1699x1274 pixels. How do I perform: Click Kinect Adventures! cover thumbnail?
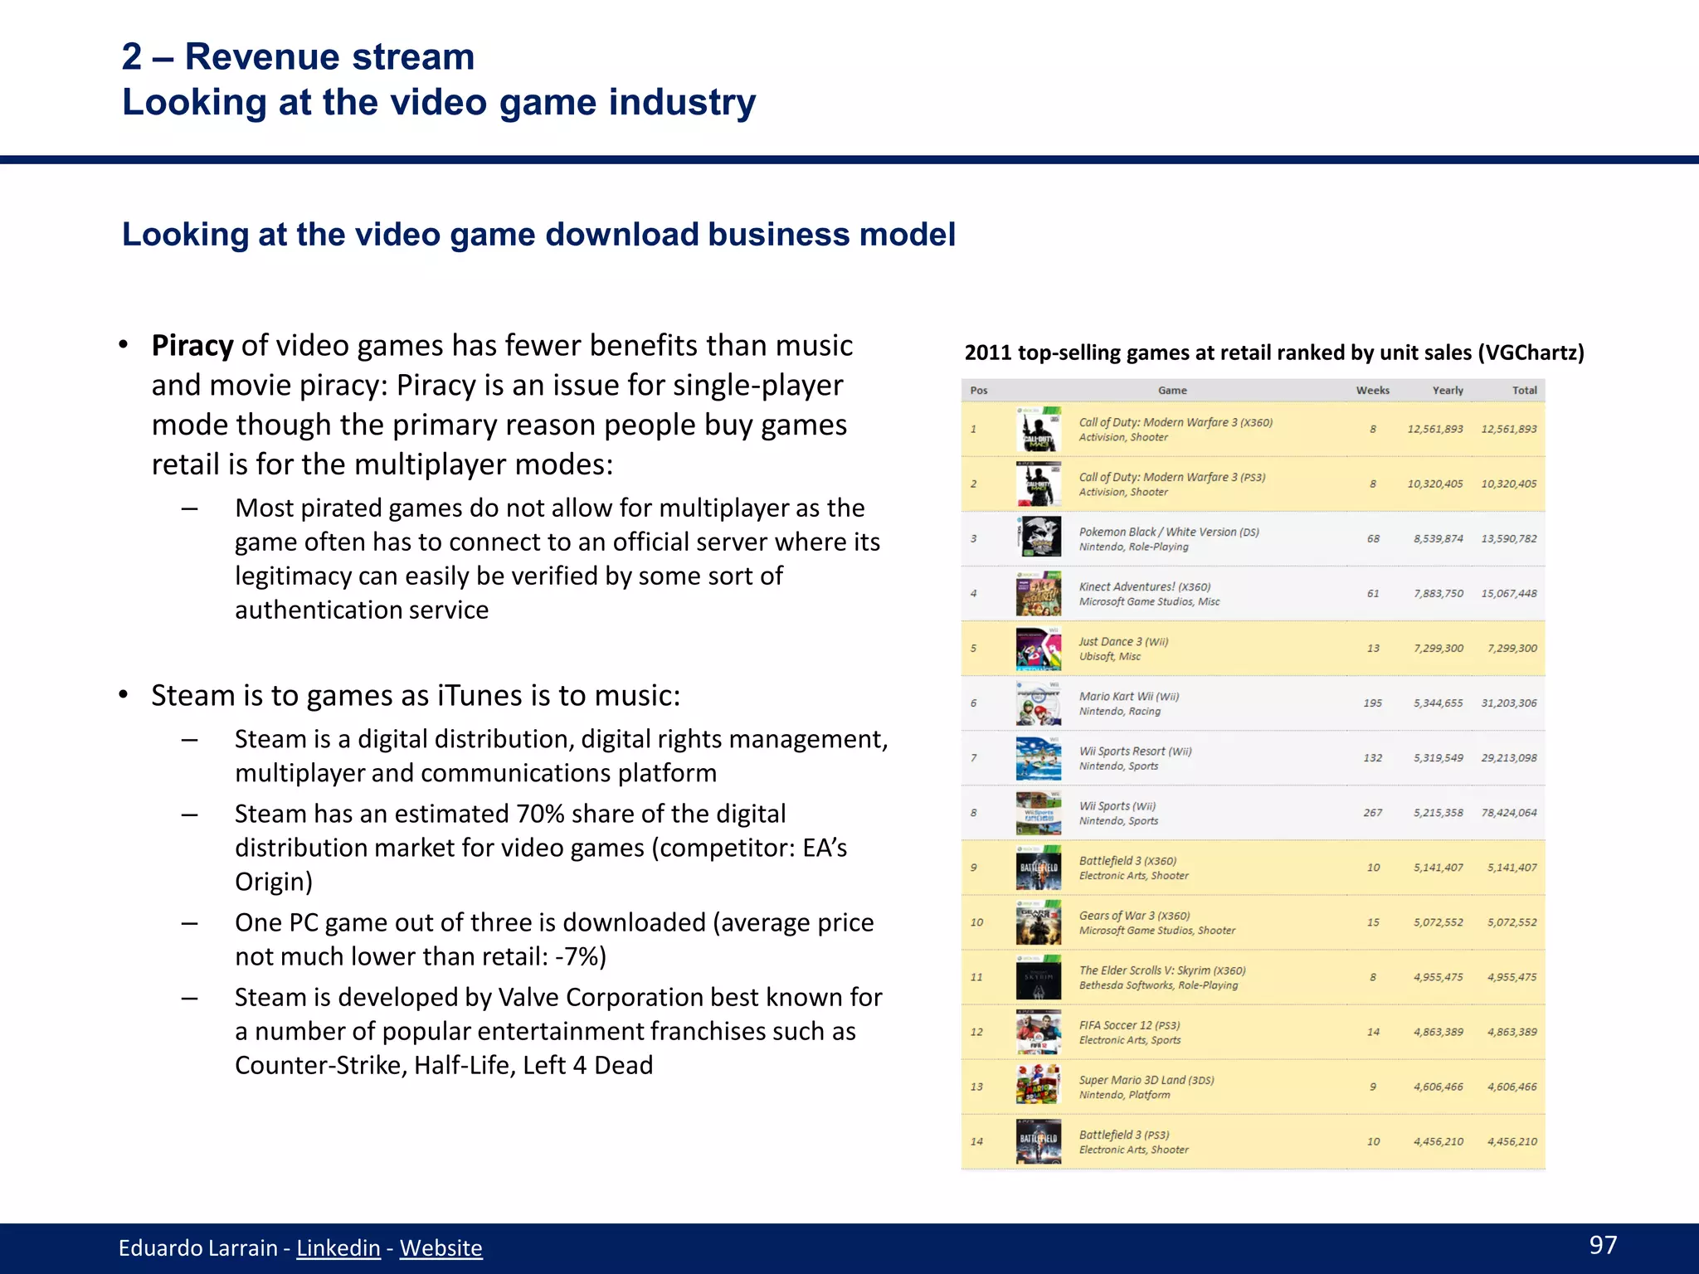coord(1039,593)
